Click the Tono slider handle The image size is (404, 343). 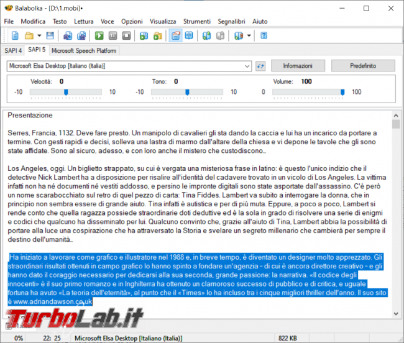[187, 92]
